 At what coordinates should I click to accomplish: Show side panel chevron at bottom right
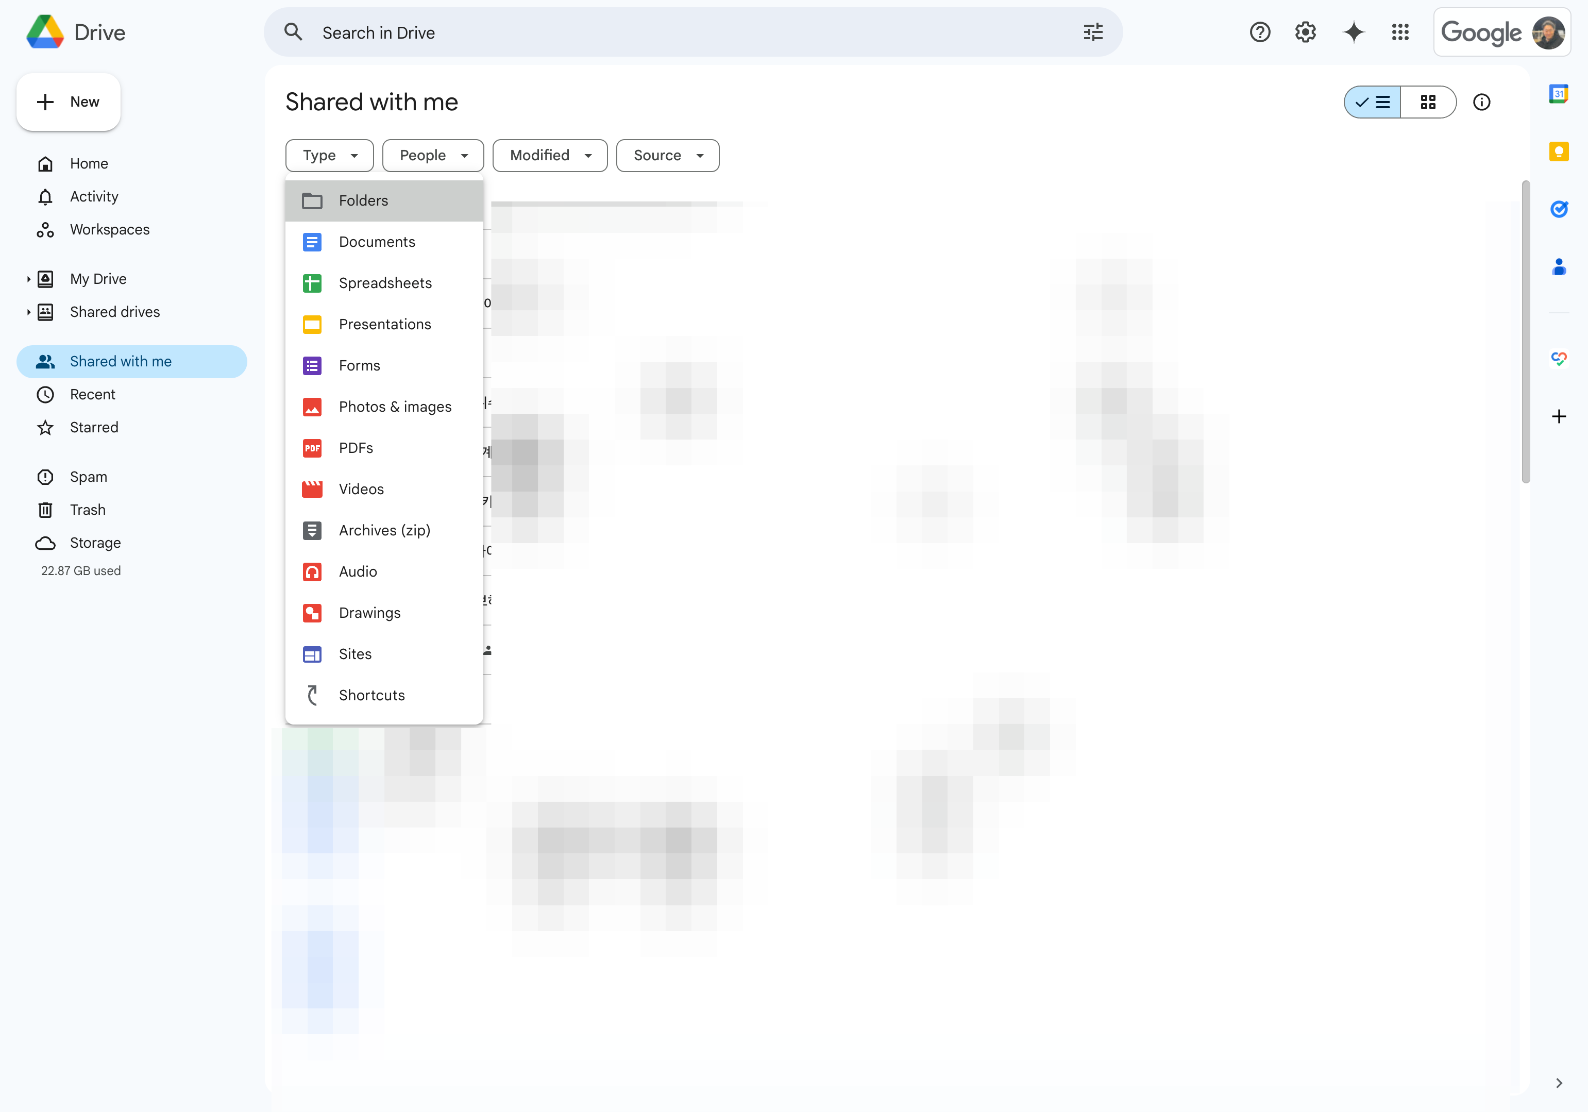point(1558,1083)
